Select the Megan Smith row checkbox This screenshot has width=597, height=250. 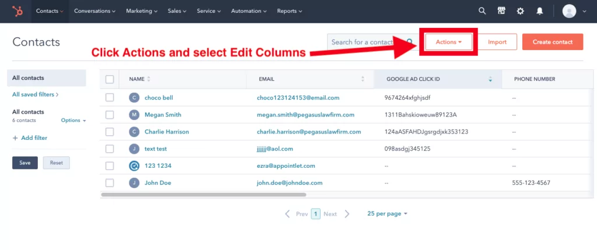(x=110, y=115)
